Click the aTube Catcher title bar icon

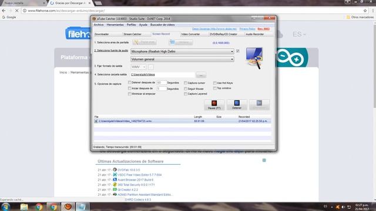pos(94,19)
